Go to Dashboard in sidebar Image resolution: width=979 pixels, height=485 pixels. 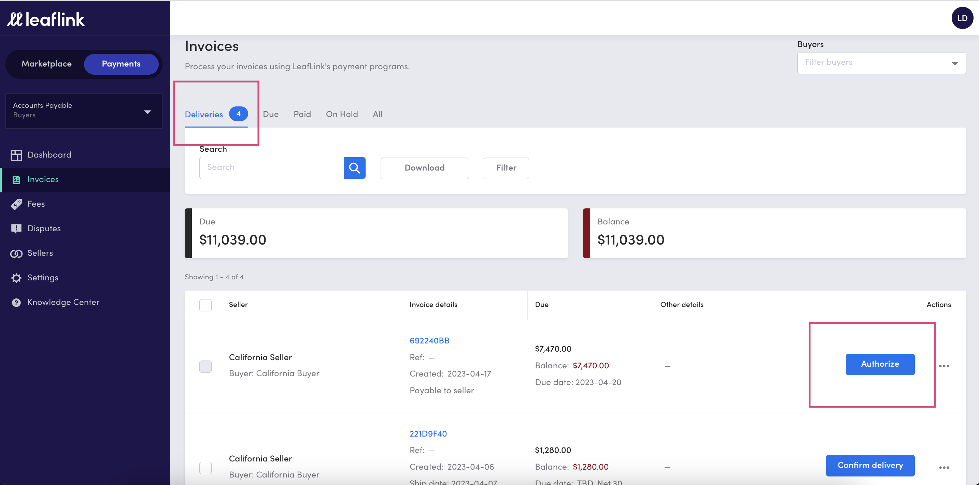coord(85,155)
